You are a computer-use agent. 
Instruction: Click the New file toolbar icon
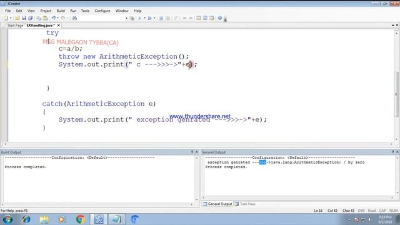[6, 18]
